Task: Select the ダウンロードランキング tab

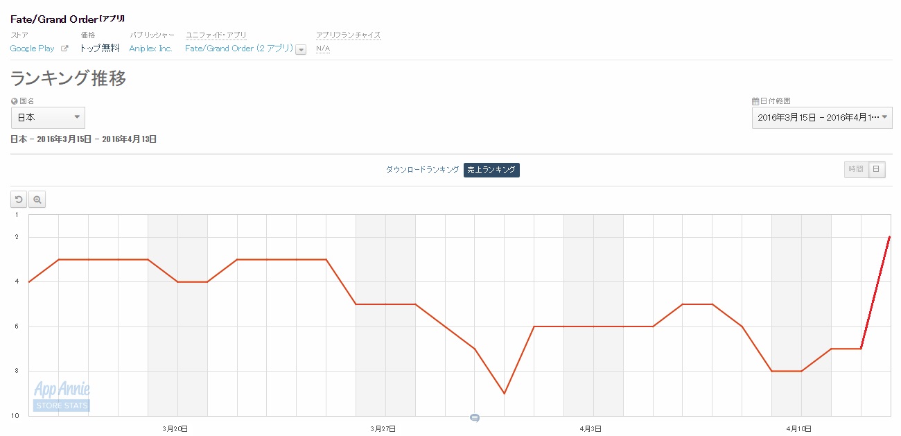Action: tap(422, 170)
